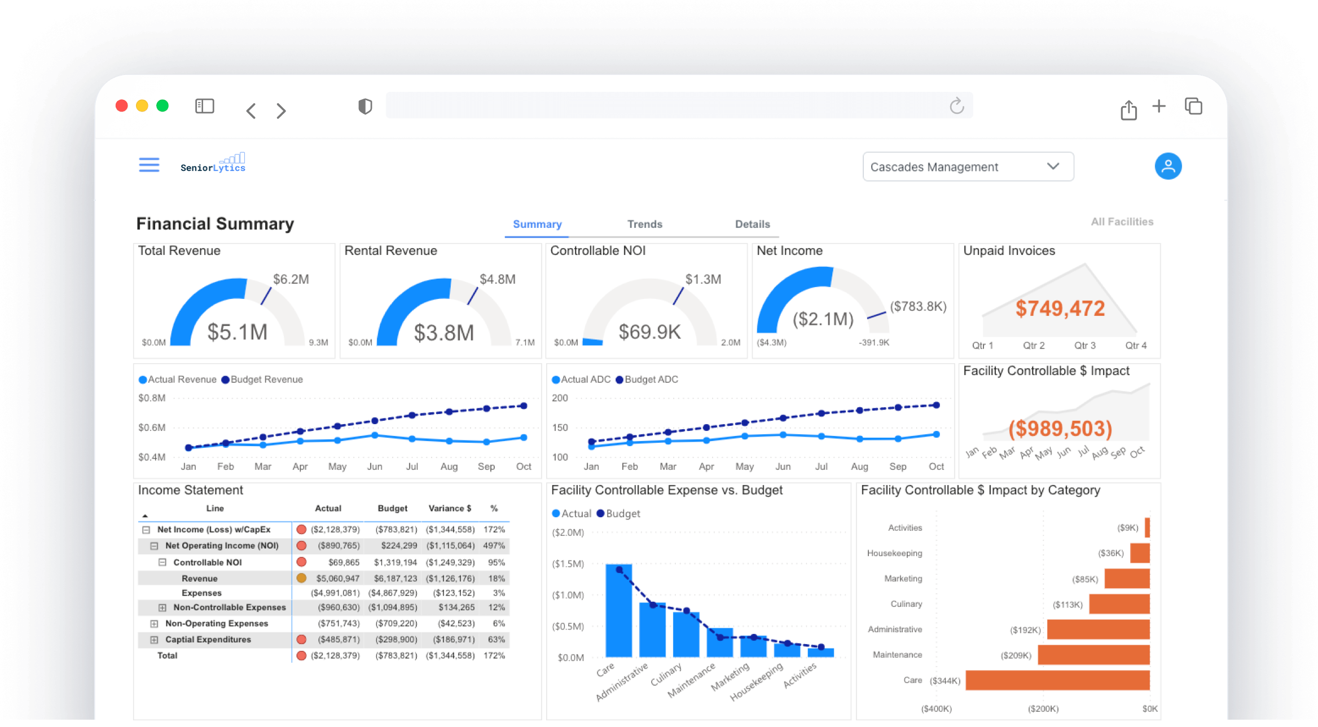Click the browser share icon
This screenshot has width=1318, height=727.
point(1128,110)
